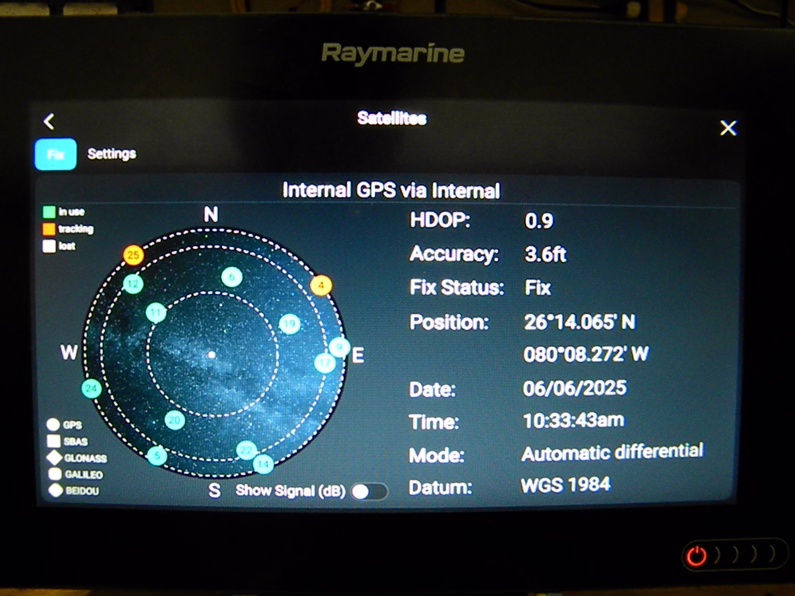
Task: Select satellite 22 on sky view
Action: pos(246,451)
